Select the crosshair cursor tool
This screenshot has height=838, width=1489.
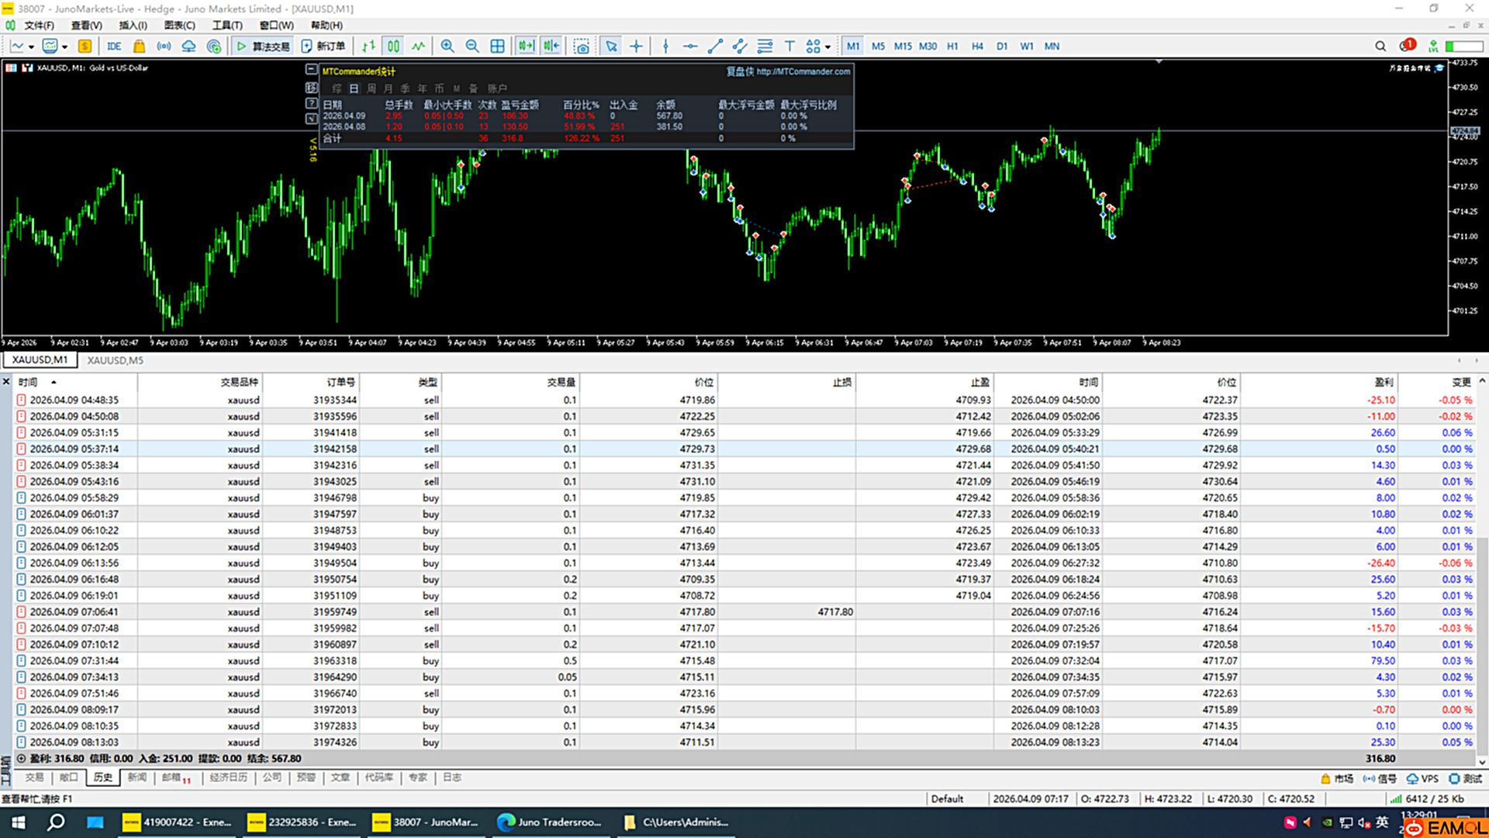pyautogui.click(x=636, y=47)
